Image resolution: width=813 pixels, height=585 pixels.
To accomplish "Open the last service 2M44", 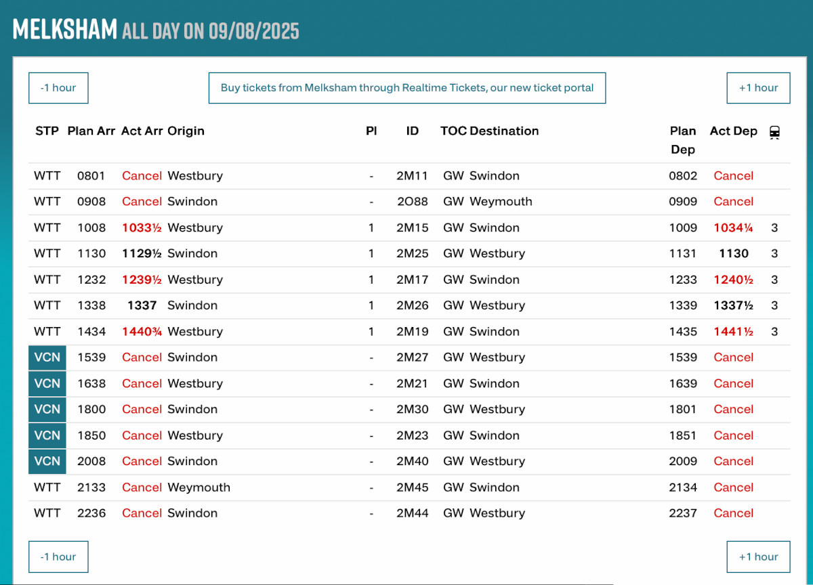I will point(412,513).
